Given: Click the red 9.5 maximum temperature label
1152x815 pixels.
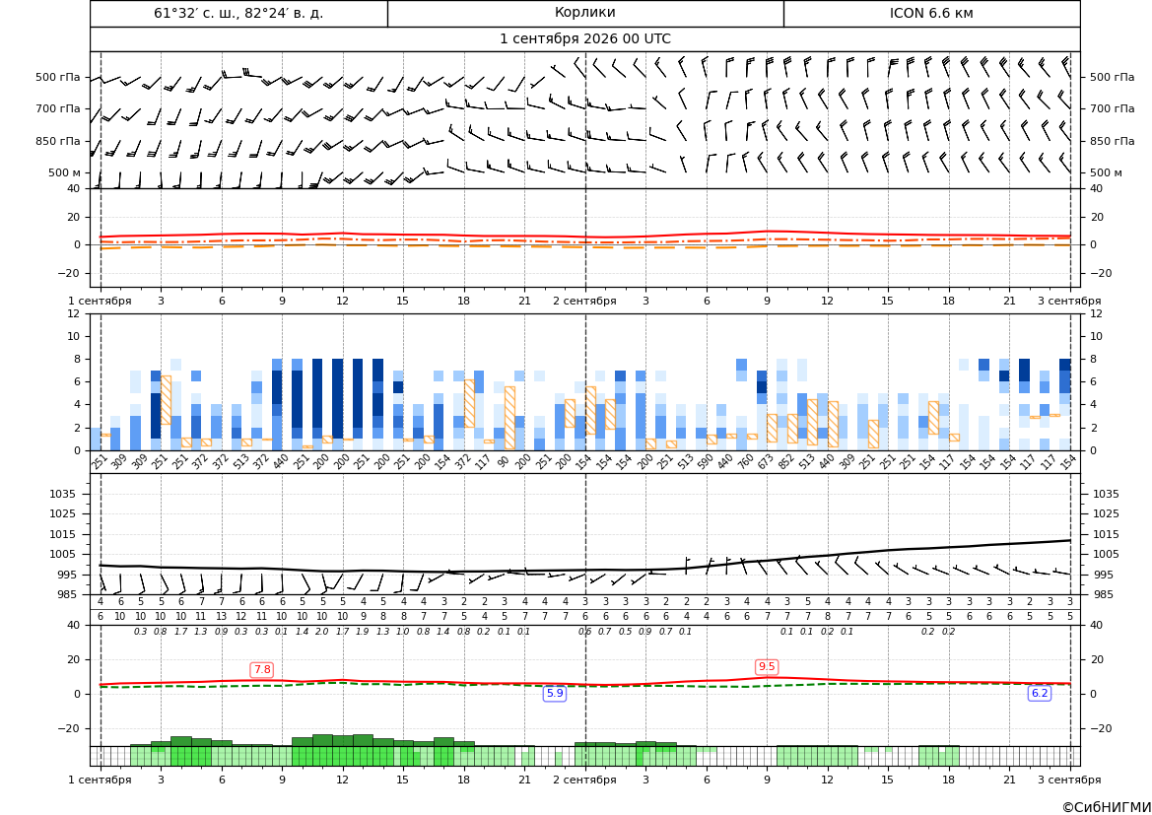Looking at the screenshot, I should [767, 666].
